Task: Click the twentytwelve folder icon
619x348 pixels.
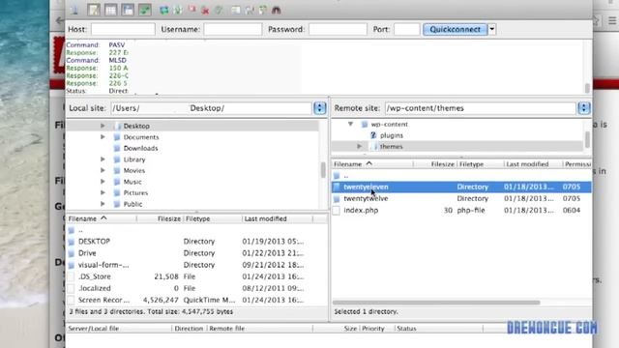Action: tap(337, 198)
